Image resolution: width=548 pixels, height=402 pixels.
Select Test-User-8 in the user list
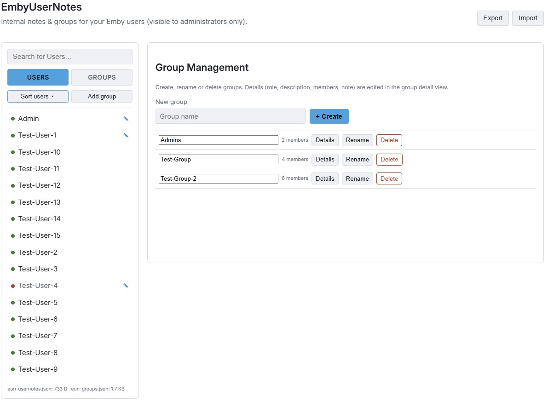click(x=70, y=353)
